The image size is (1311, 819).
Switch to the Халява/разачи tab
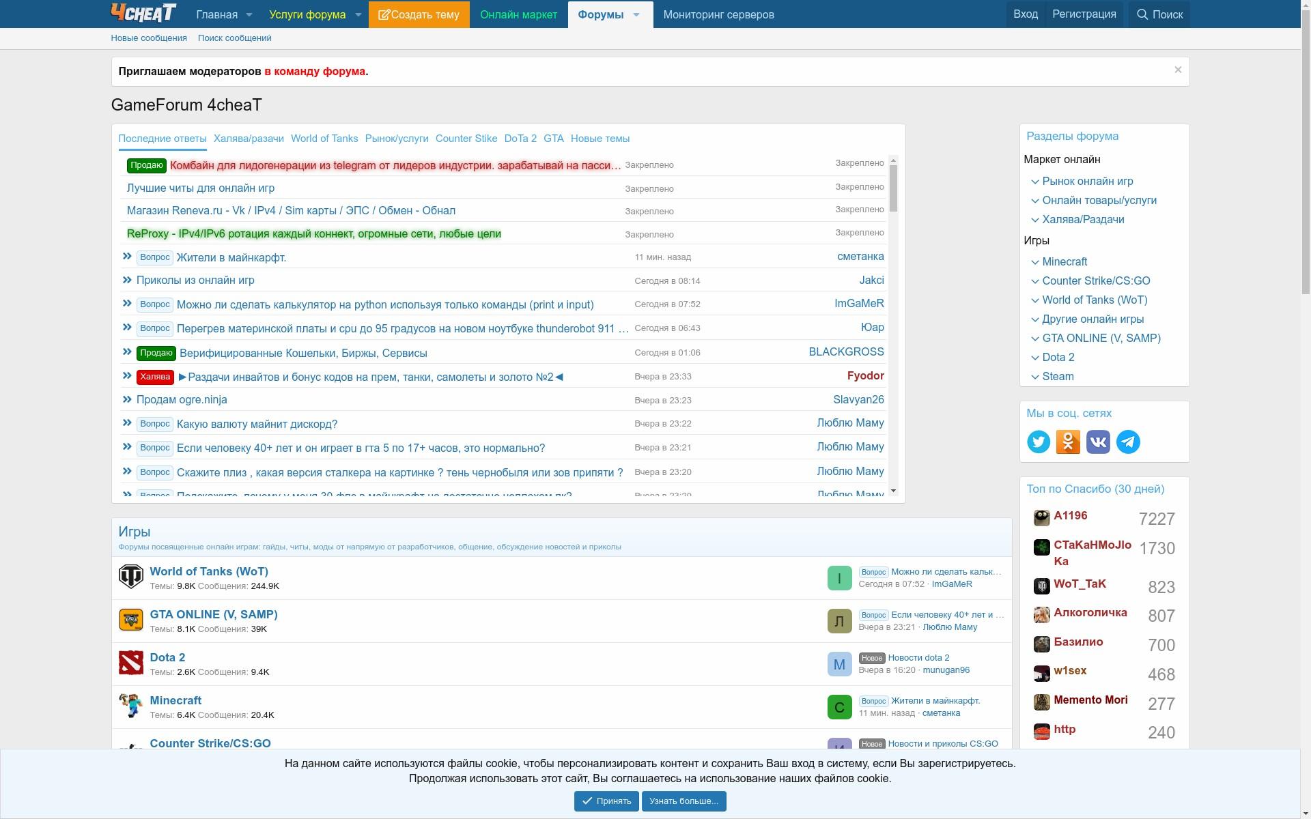tap(249, 139)
